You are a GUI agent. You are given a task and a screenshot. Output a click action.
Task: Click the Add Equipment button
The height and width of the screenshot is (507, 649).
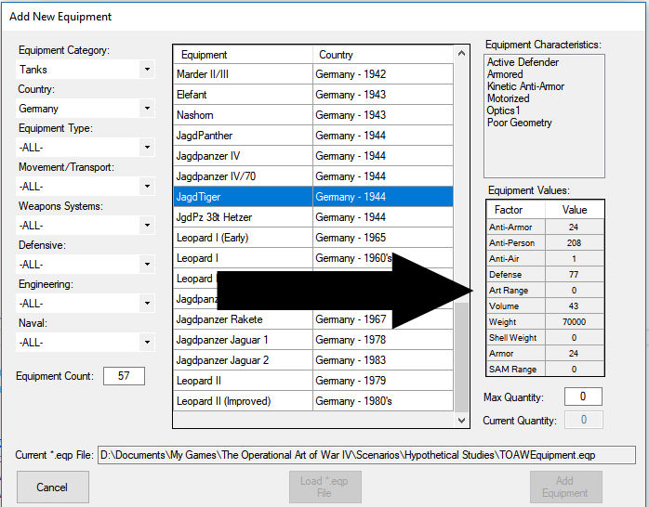(566, 487)
